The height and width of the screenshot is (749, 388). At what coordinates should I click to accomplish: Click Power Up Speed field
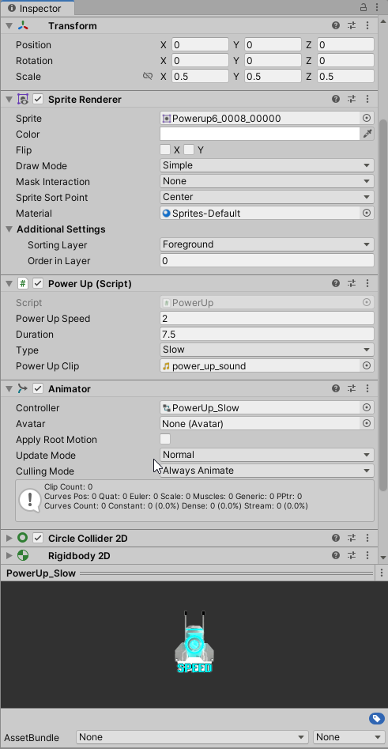click(x=267, y=319)
